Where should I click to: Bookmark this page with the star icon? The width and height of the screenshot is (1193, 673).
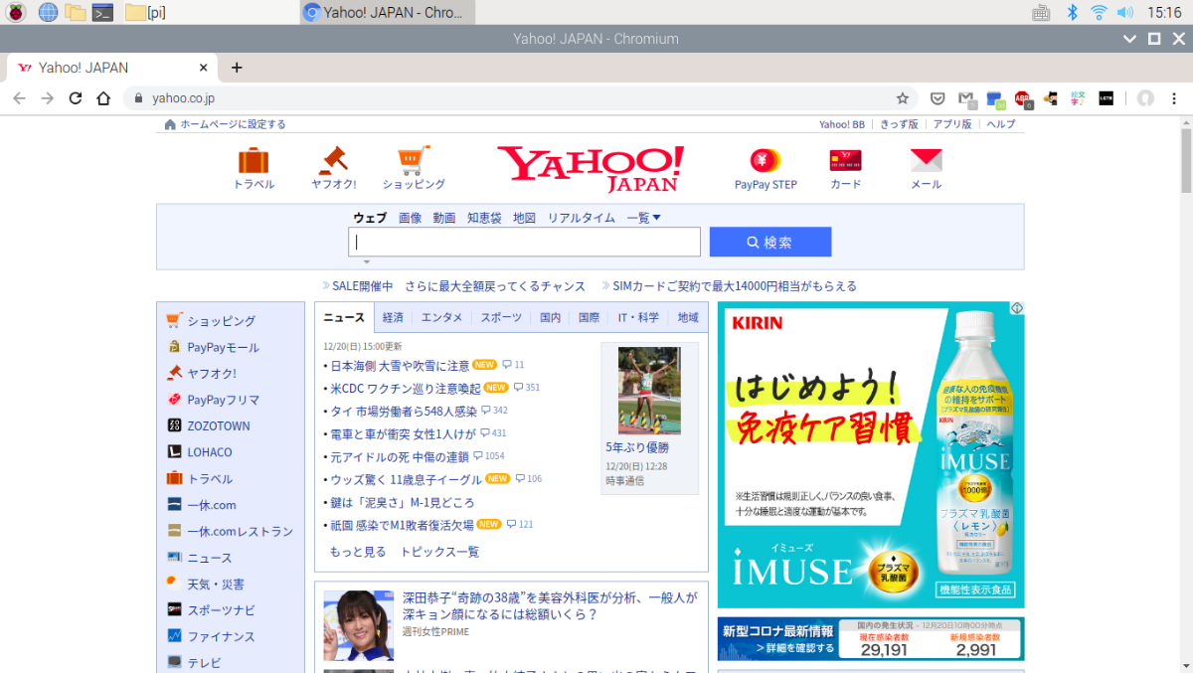903,98
